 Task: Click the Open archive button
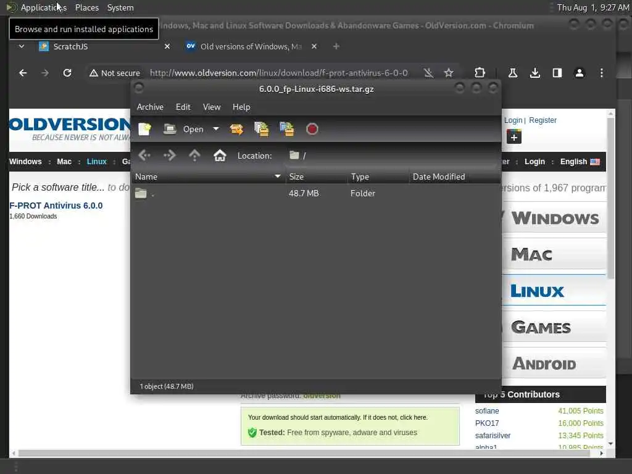tap(183, 129)
